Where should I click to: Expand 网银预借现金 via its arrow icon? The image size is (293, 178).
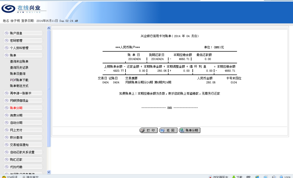pos(7,100)
